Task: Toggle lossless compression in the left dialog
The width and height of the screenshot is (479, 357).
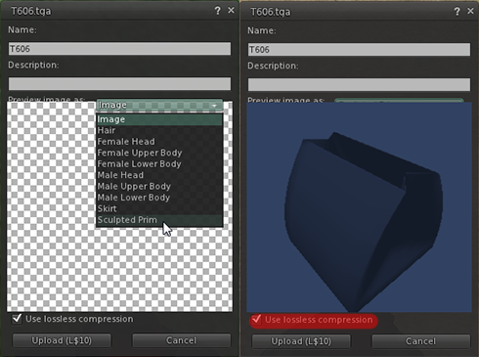Action: tap(17, 319)
